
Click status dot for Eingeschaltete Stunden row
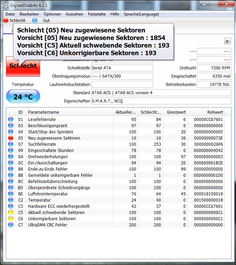point(11,150)
